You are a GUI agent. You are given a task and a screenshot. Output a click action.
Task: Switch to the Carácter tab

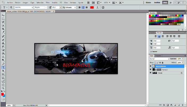152,33
